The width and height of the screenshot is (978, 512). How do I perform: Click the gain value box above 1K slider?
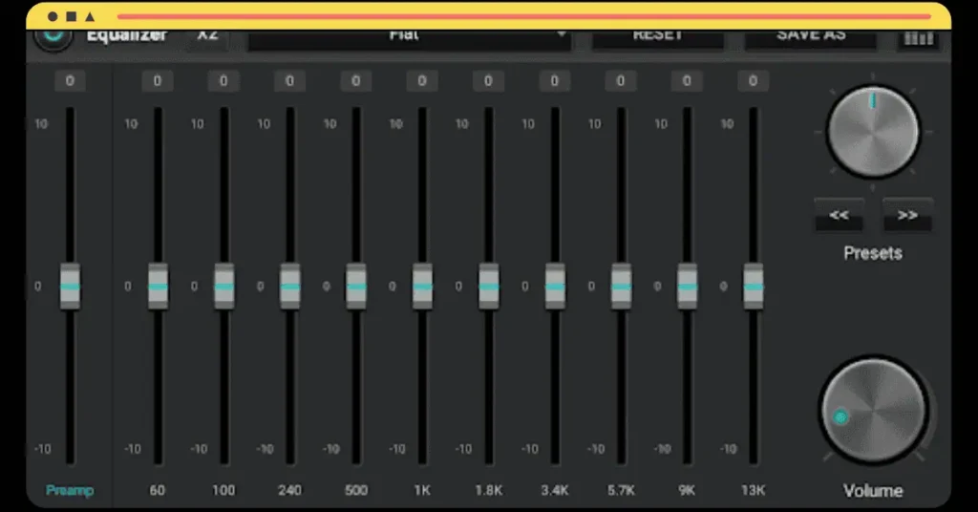point(422,81)
